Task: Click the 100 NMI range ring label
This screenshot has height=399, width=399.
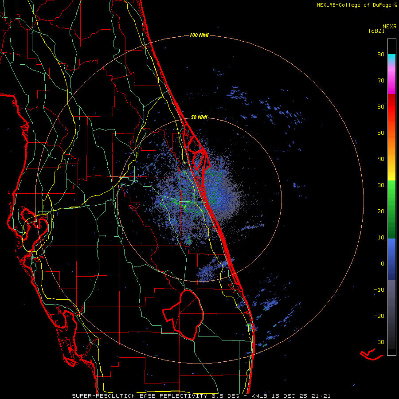Action: click(199, 35)
